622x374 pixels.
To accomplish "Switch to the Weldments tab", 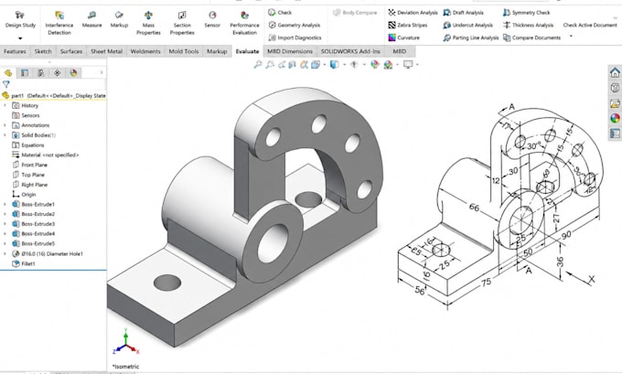I will pos(145,51).
